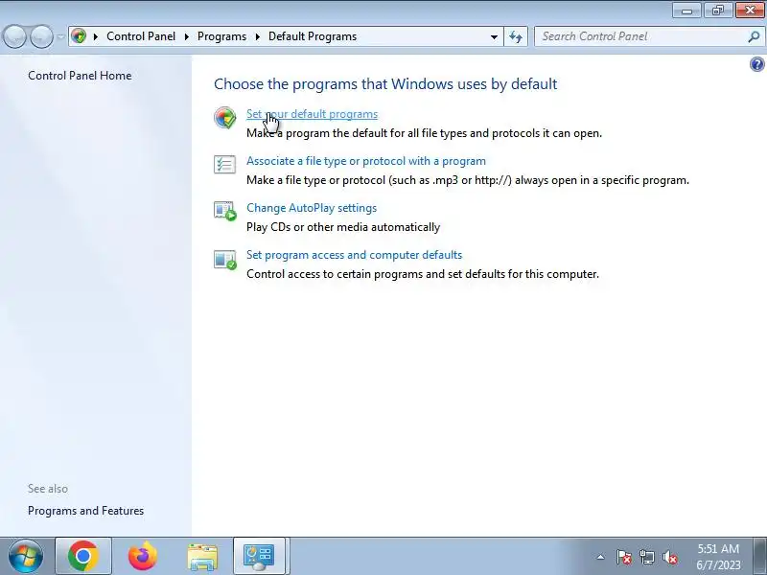Image resolution: width=767 pixels, height=575 pixels.
Task: Click the heading Choose the programs that Windows uses
Action: [385, 84]
